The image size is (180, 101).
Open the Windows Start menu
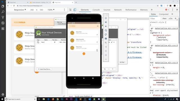pos(2,99)
